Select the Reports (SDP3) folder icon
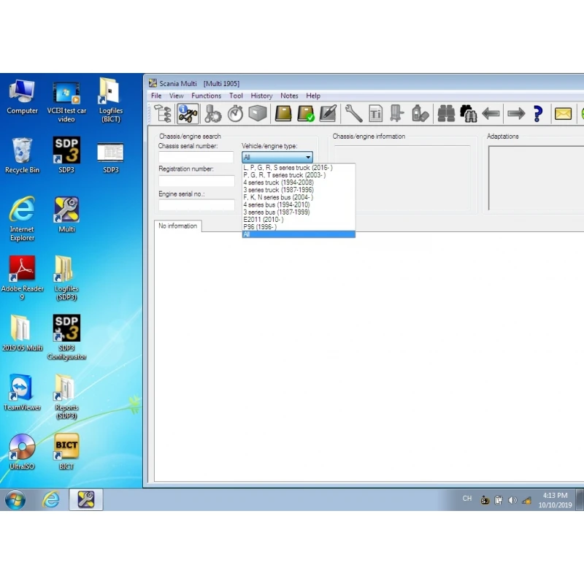The image size is (584, 584). (66, 397)
